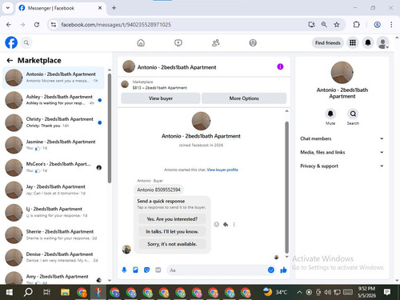Send a thumbs-up like in chat
Viewport: 400px width, 300px height.
(x=283, y=270)
